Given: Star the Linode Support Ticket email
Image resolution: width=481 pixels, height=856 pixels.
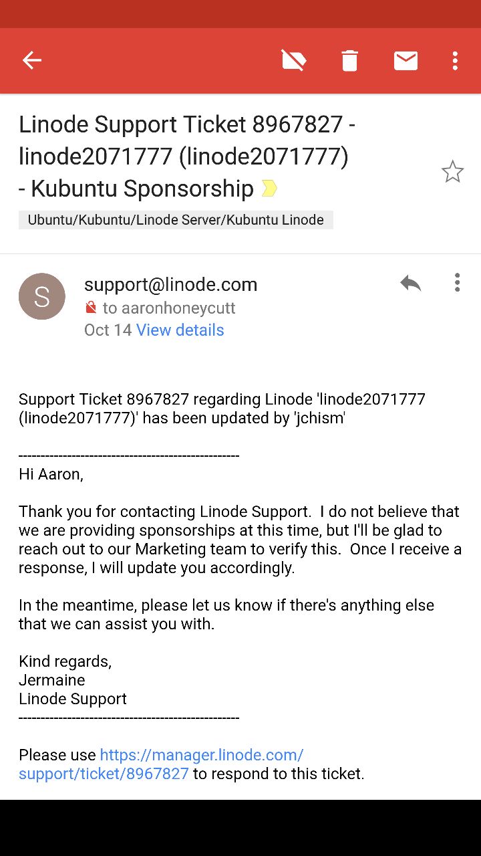Looking at the screenshot, I should tap(452, 172).
